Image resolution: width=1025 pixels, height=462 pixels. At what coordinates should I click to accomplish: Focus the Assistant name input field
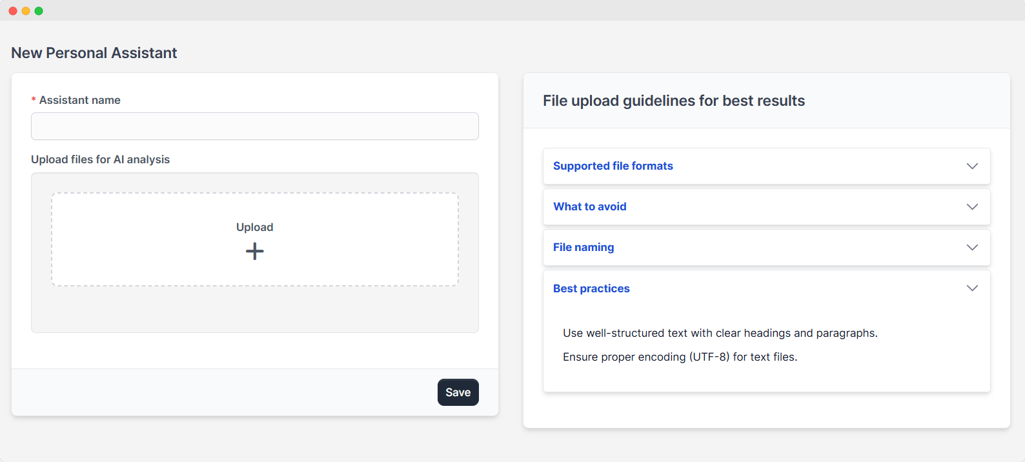point(255,126)
